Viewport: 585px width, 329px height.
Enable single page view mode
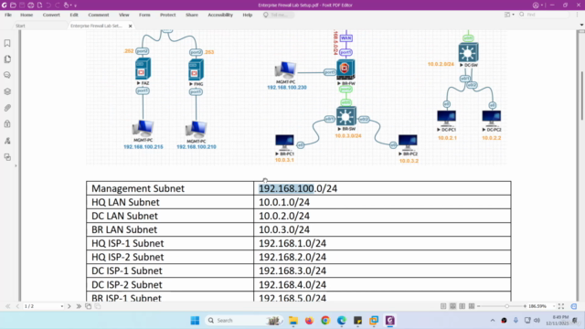(x=443, y=306)
